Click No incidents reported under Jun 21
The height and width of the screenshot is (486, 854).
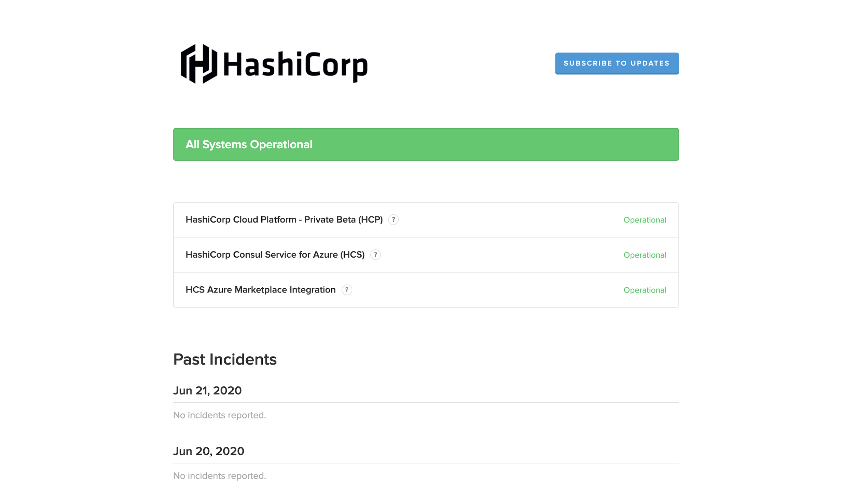click(x=219, y=415)
